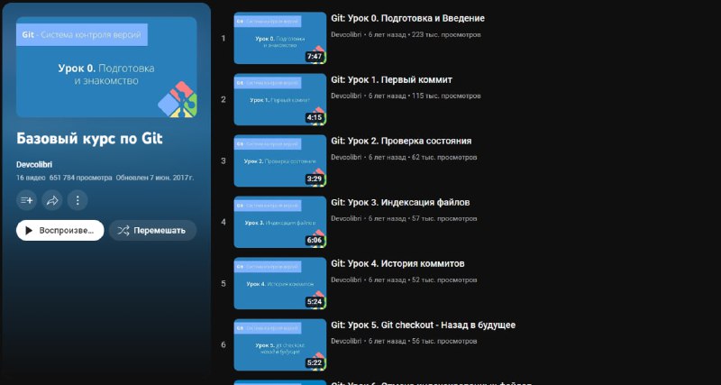Open the Devcolibri channel under playlist title
Viewport: 721px width, 385px height.
[34, 165]
